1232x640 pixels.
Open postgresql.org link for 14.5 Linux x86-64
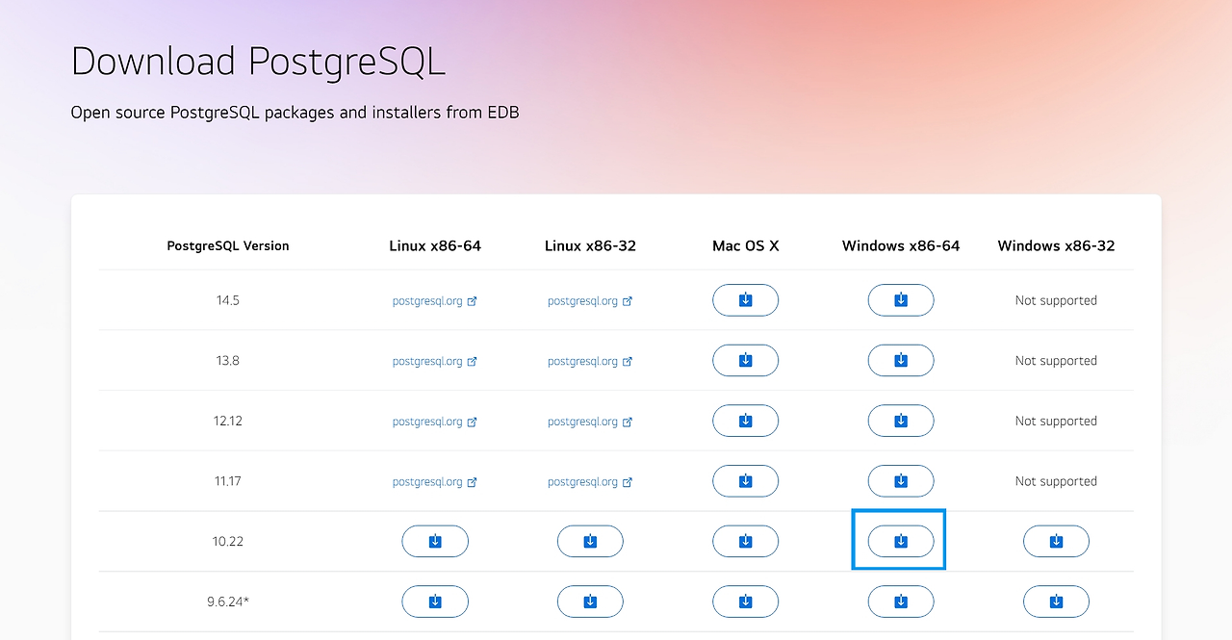tap(435, 301)
